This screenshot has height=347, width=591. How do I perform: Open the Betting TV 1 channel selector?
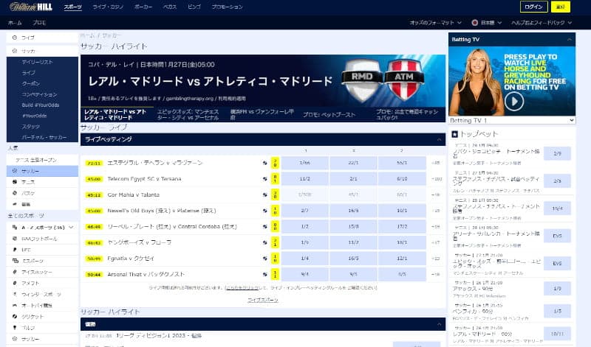pos(512,120)
